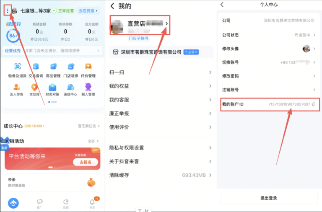Open 验券及退款 scan icon

(x=18, y=67)
